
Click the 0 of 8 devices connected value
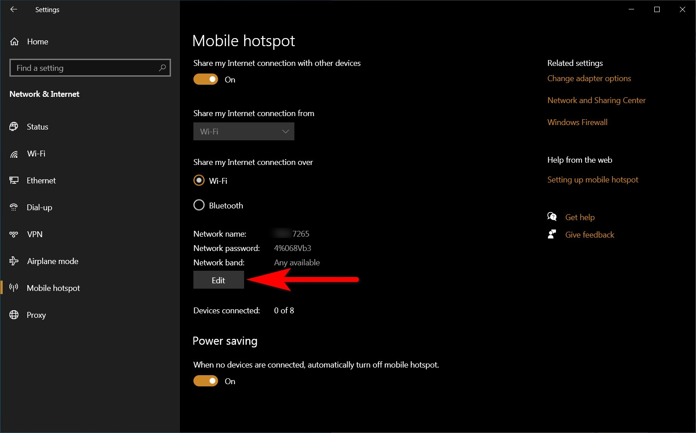coord(284,311)
